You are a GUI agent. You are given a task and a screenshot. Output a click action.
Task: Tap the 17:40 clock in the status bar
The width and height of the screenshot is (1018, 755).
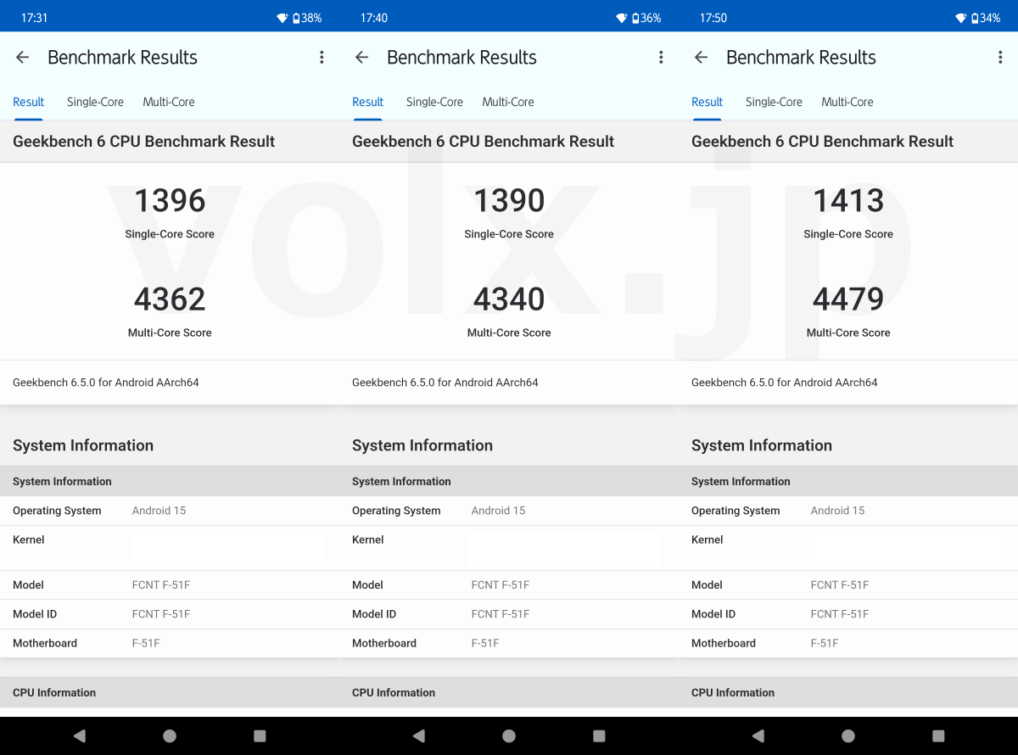(x=374, y=18)
